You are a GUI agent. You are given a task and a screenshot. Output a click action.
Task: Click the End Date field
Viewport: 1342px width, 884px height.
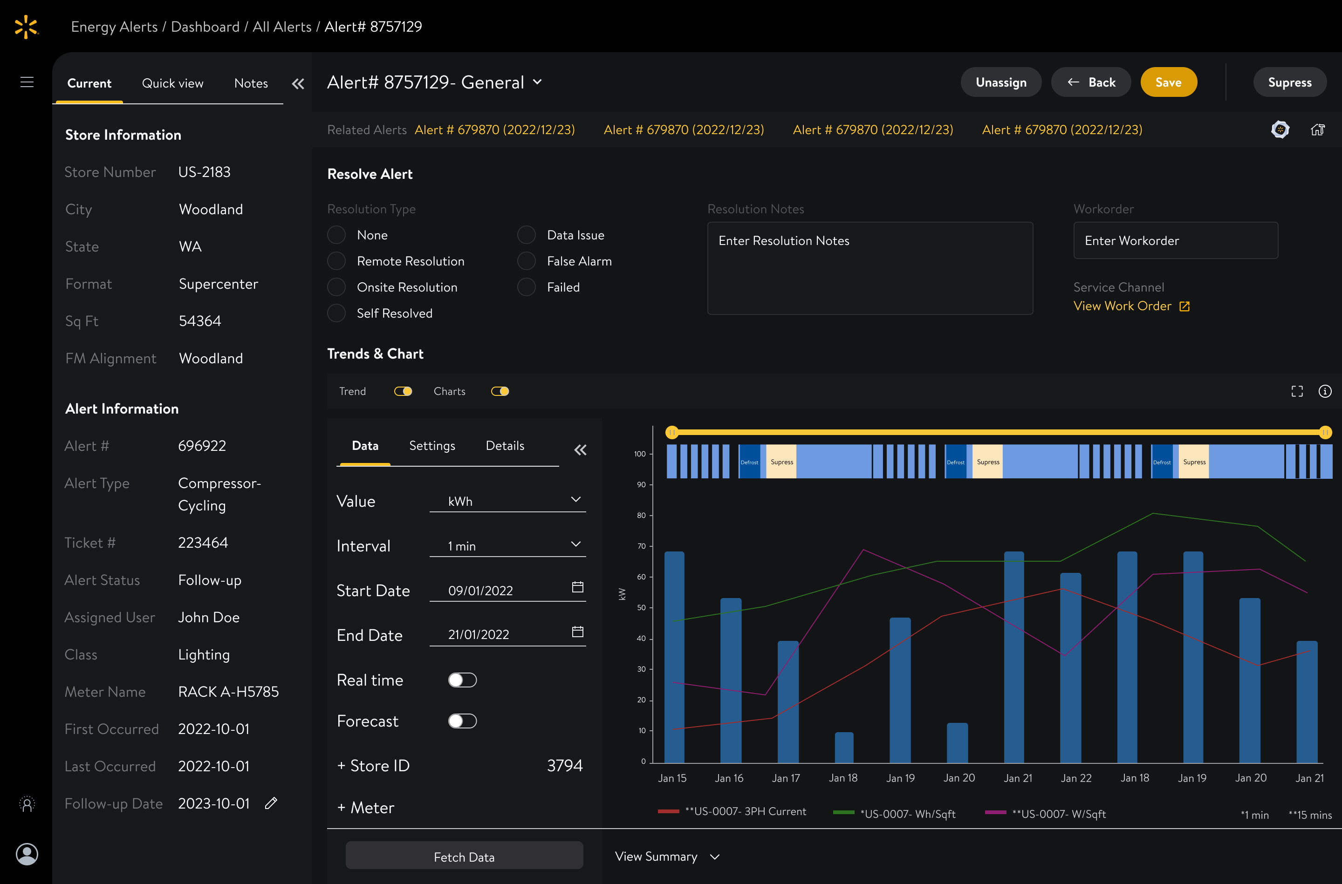coord(507,634)
